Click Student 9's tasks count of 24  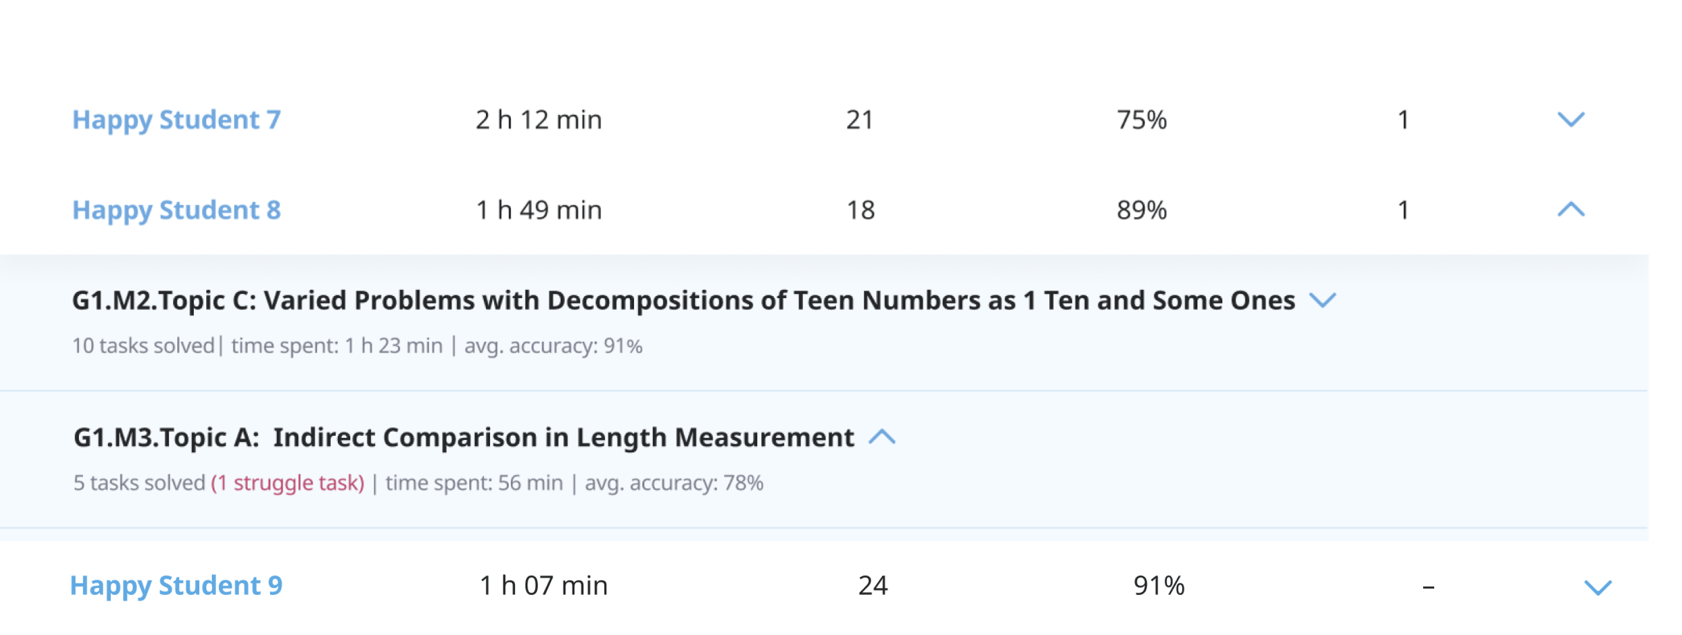click(872, 585)
